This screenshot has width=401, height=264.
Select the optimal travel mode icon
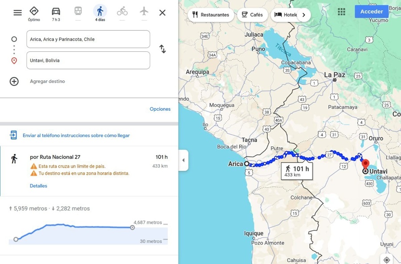[34, 12]
